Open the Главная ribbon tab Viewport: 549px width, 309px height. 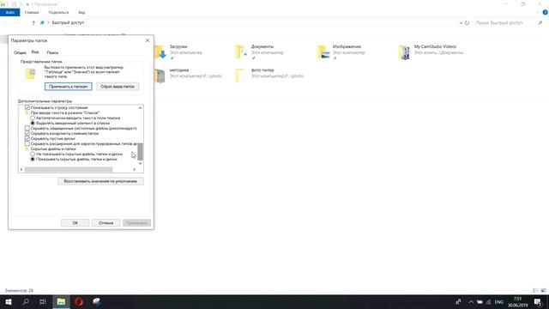[x=32, y=12]
